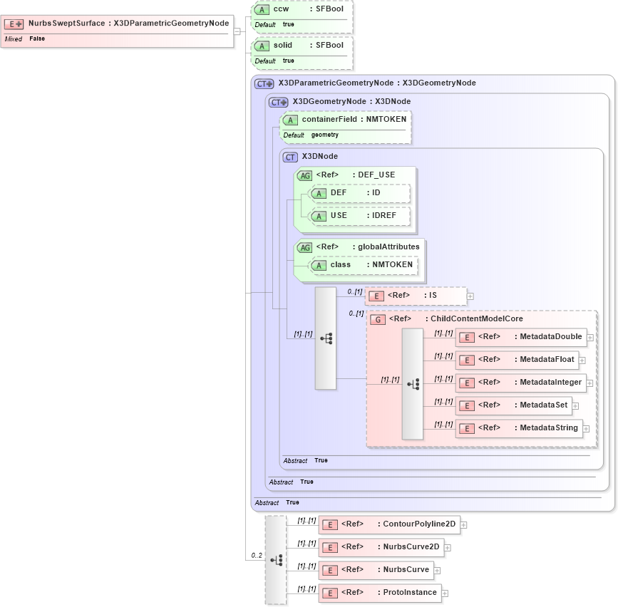
Task: Click the A icon of class attribute
Action: tap(319, 266)
